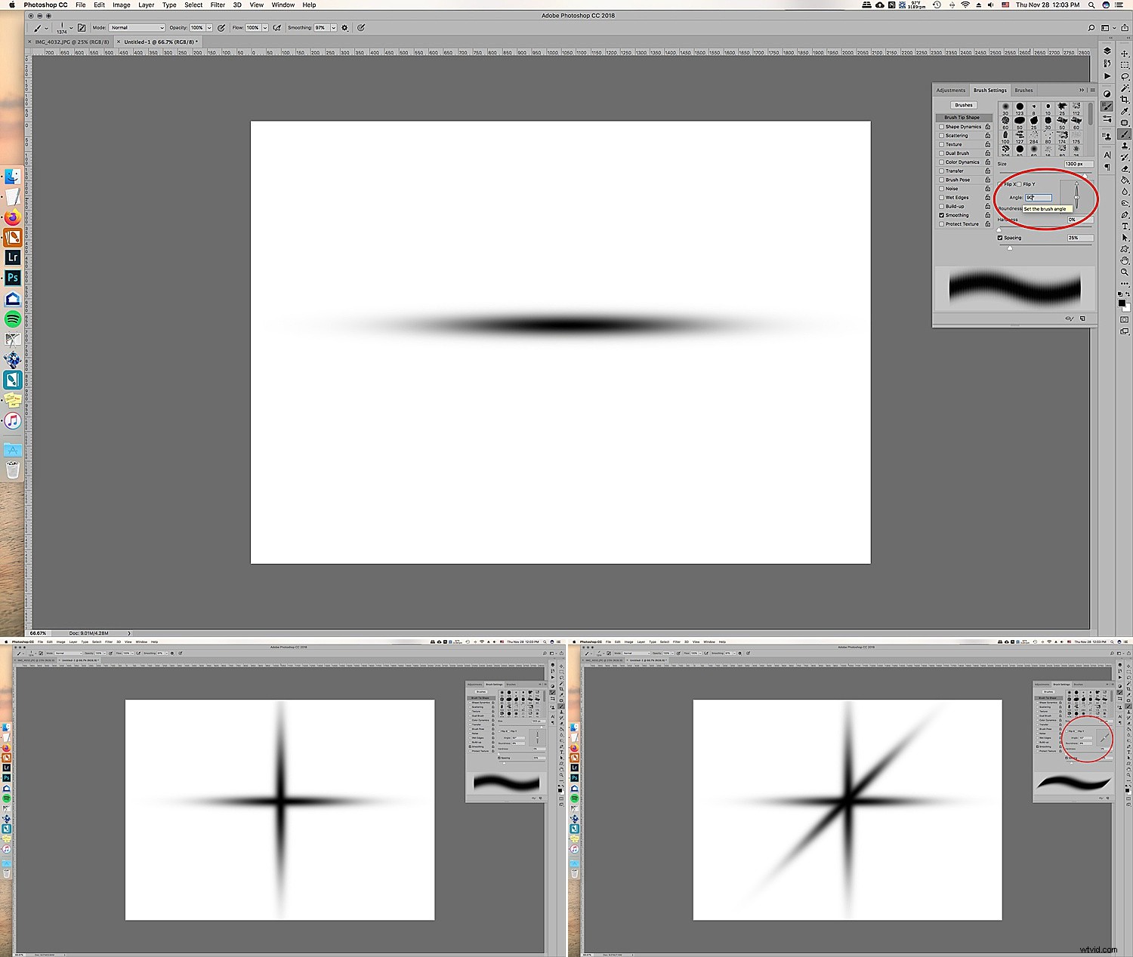Click the Spacing slider handle
The image size is (1133, 957).
click(1010, 248)
